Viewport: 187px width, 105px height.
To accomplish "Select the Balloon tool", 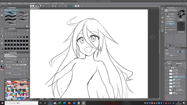I will click(2, 61).
